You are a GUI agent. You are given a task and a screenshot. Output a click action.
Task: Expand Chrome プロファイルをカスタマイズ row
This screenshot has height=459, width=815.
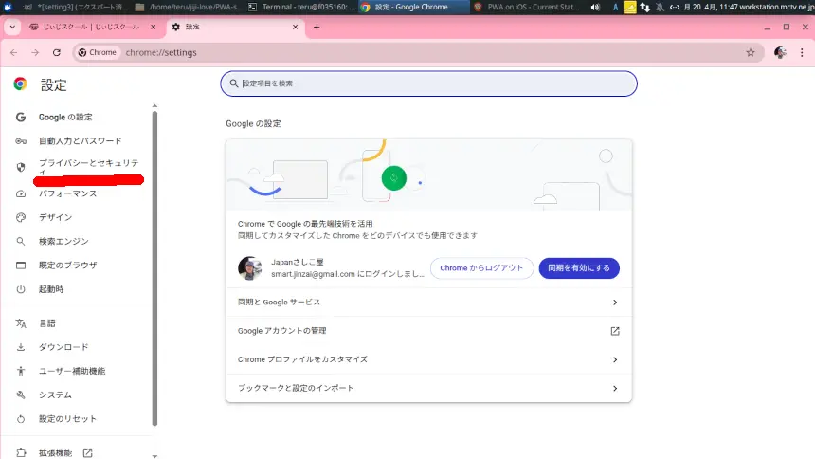[428, 359]
